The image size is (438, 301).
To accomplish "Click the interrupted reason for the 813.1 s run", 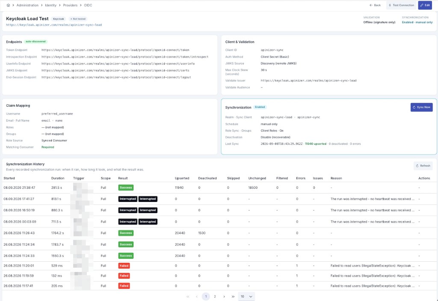I will (373, 199).
